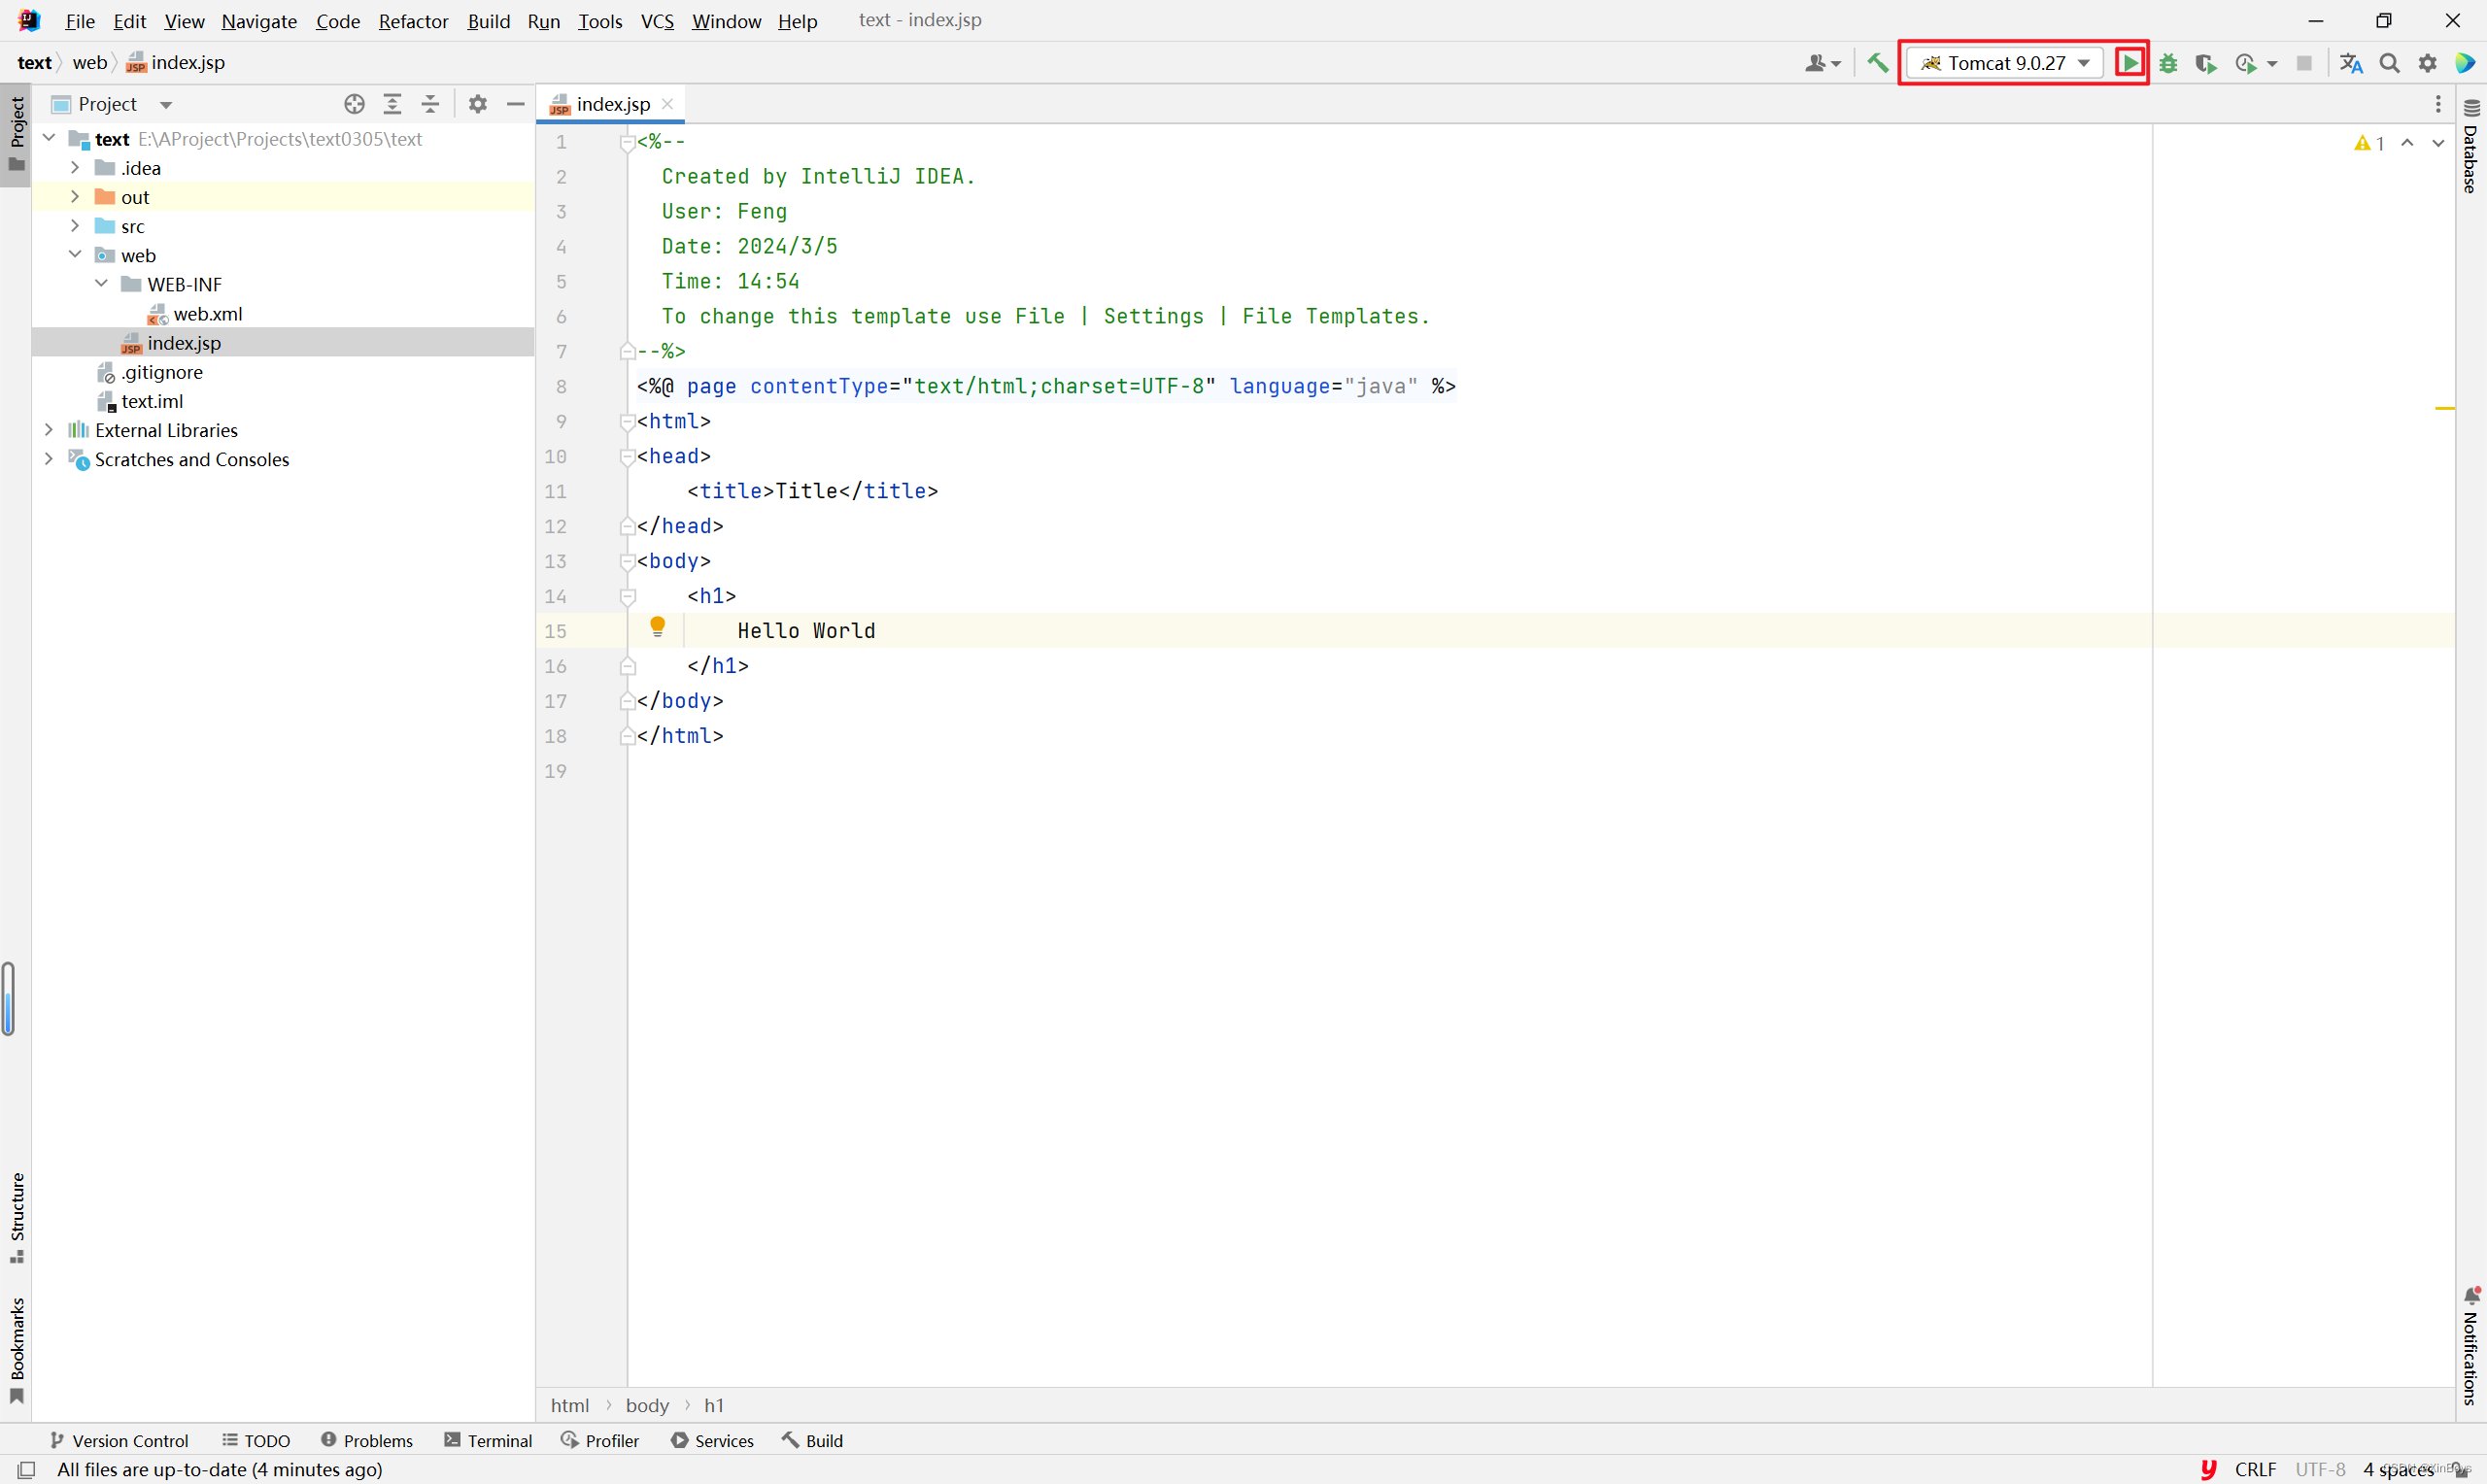Image resolution: width=2487 pixels, height=1484 pixels.
Task: Start the debug session with the bug icon
Action: point(2168,63)
